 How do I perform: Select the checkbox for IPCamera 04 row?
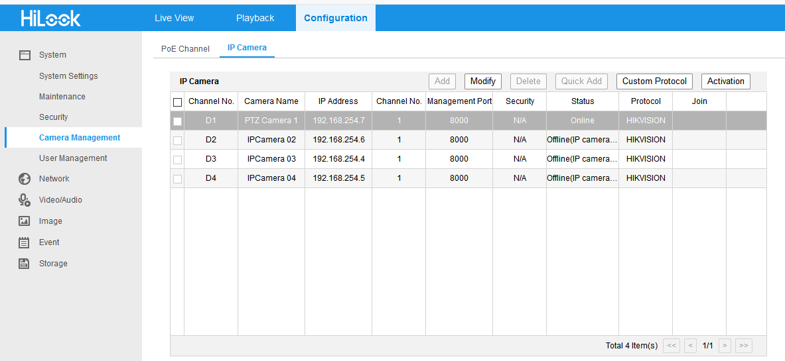tap(177, 179)
